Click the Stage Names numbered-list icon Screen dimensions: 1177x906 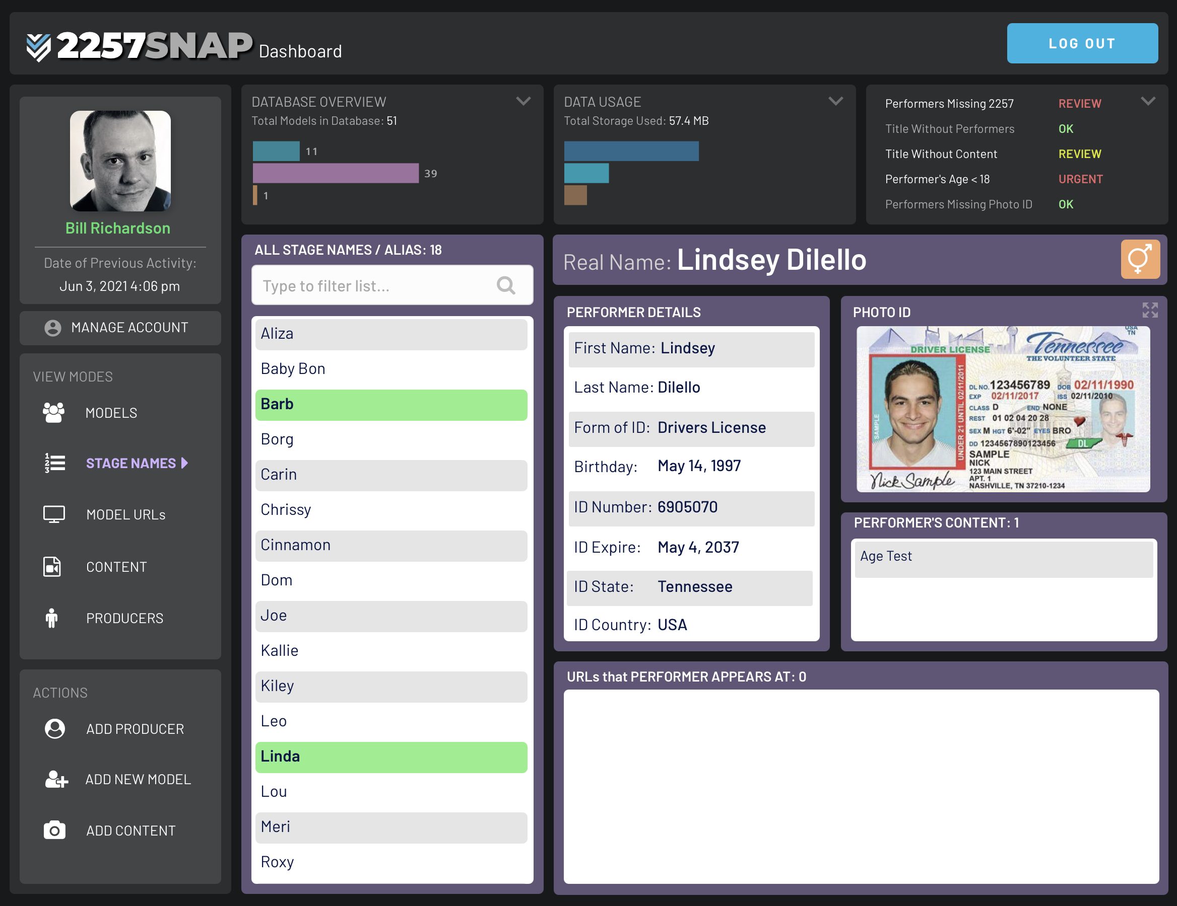pos(54,463)
